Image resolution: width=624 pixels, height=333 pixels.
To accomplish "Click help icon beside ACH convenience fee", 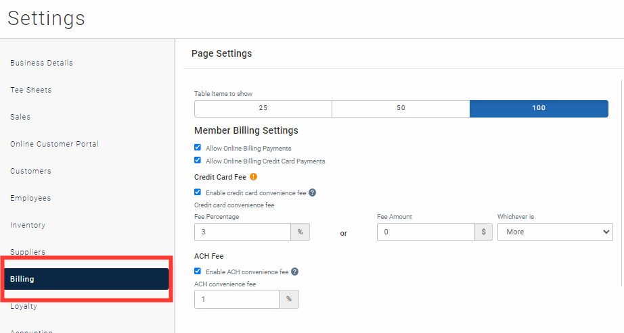I will tap(295, 272).
